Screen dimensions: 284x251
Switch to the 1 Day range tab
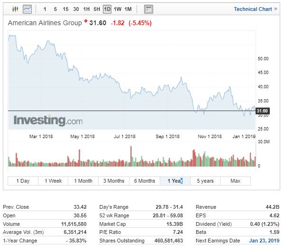point(23,181)
